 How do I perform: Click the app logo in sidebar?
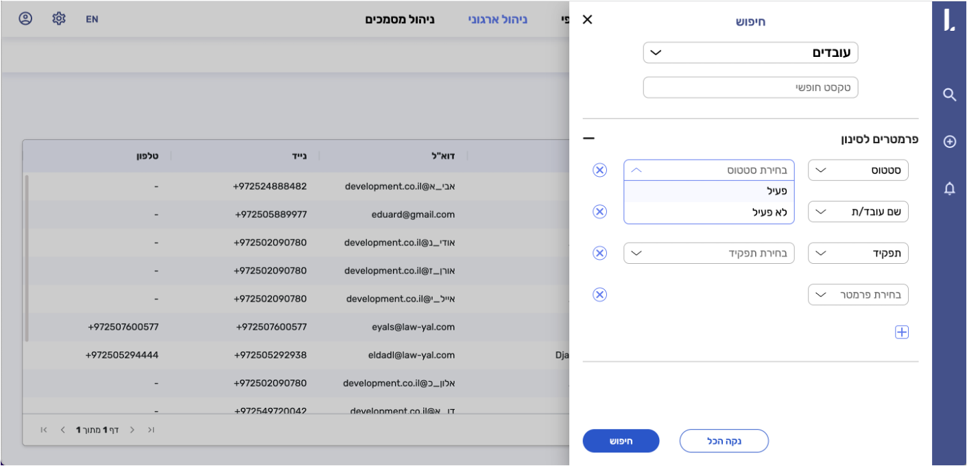[949, 21]
